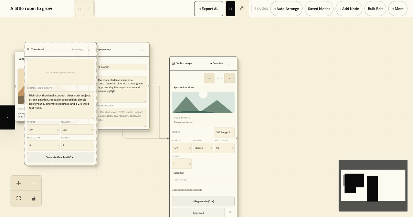Go to next version of Valley image
Viewport: 413px width, 217px height.
[x=230, y=78]
